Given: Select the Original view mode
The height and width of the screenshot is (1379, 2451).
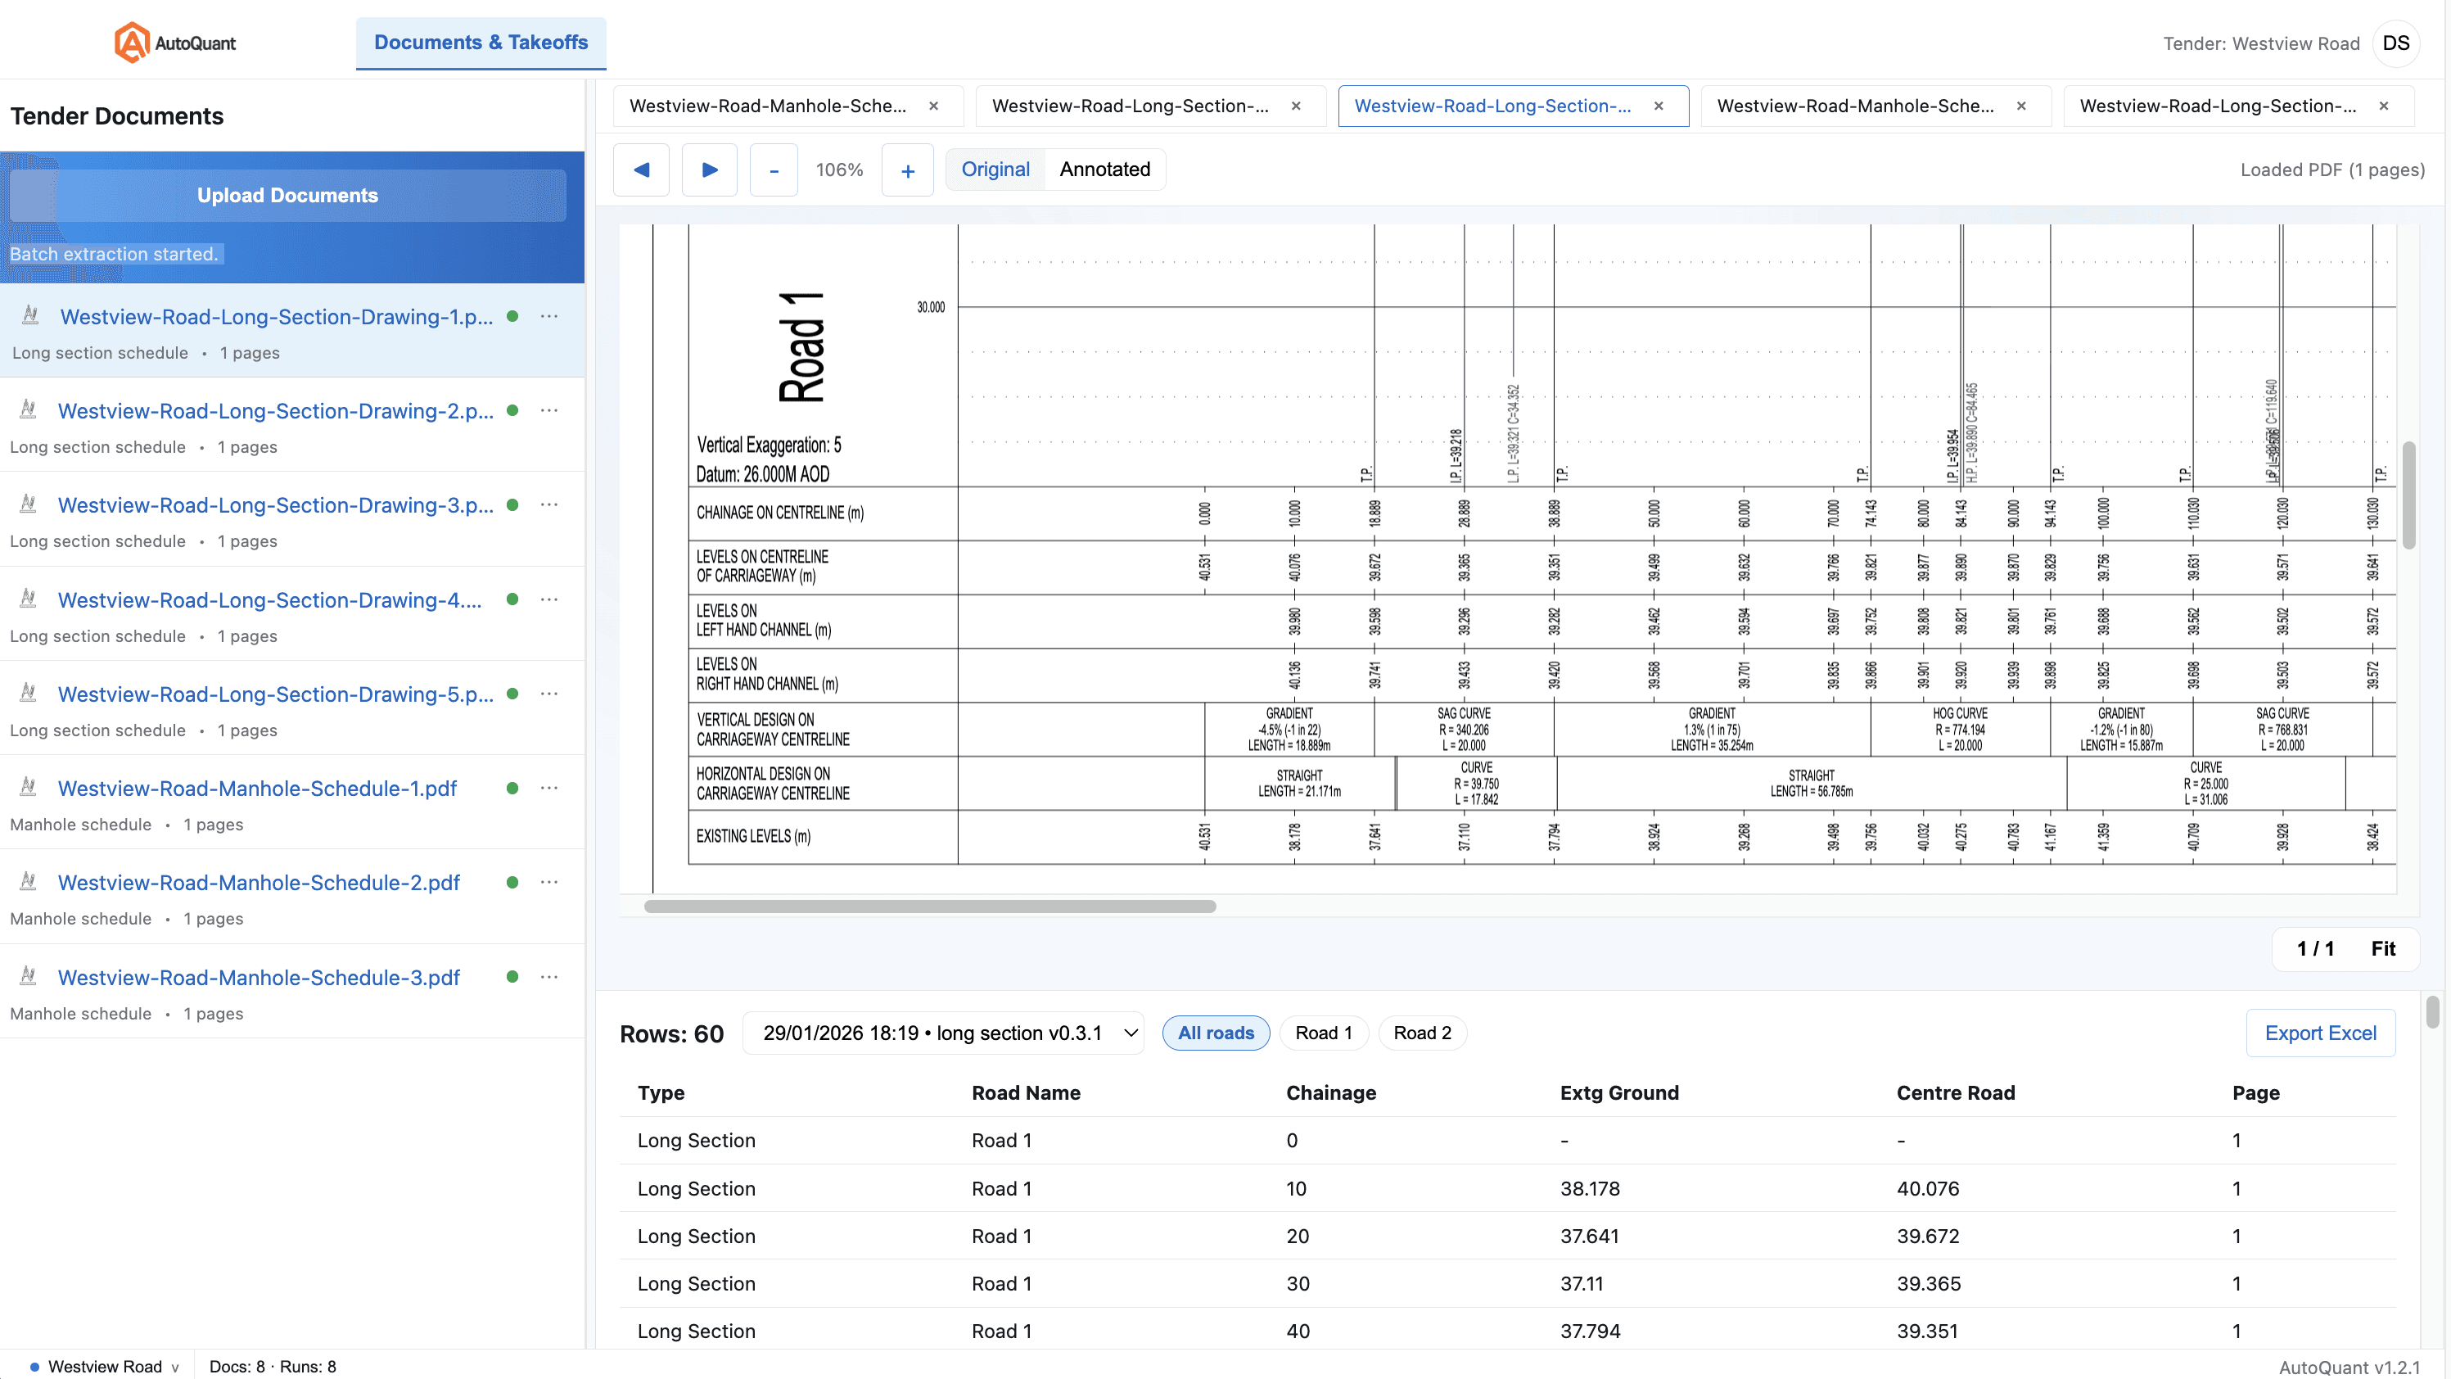Looking at the screenshot, I should pos(995,170).
